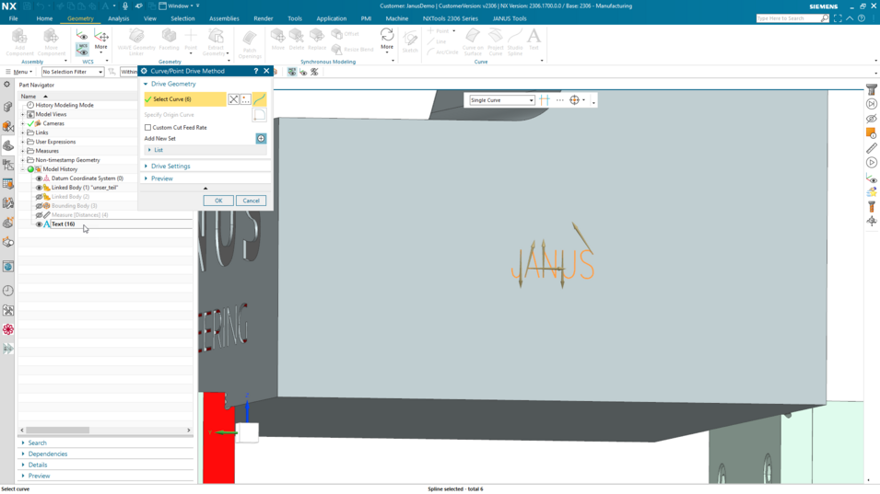Expand the List section

(x=158, y=150)
